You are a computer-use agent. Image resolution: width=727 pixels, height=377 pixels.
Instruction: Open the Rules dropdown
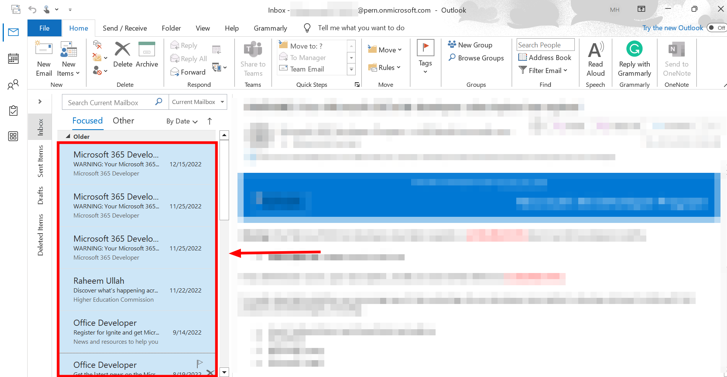tap(385, 68)
